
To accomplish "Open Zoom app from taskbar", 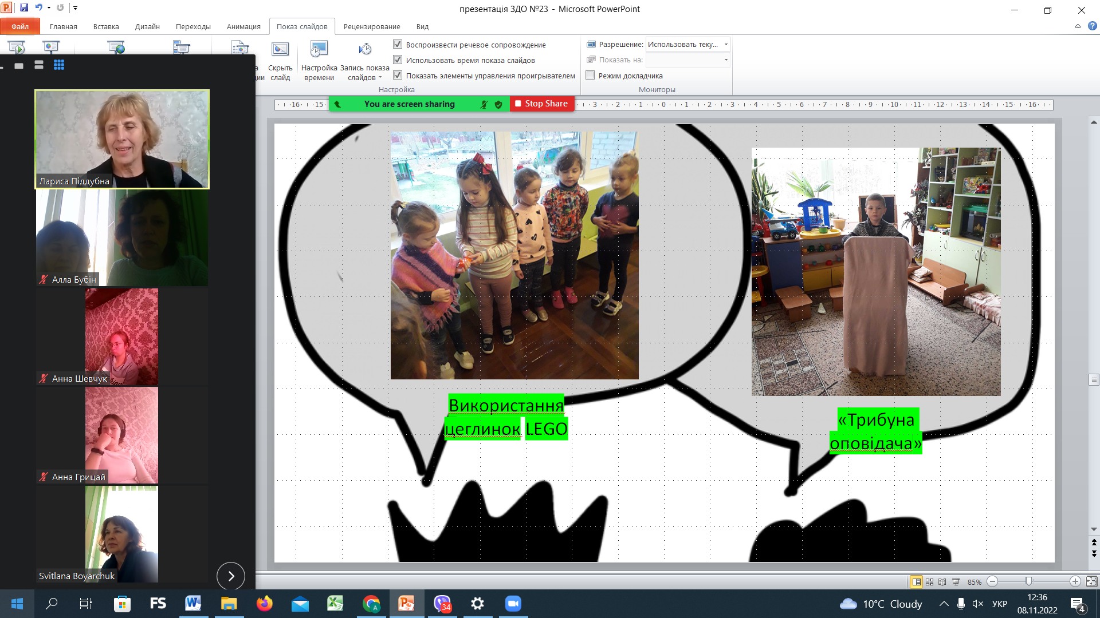I will 513,604.
